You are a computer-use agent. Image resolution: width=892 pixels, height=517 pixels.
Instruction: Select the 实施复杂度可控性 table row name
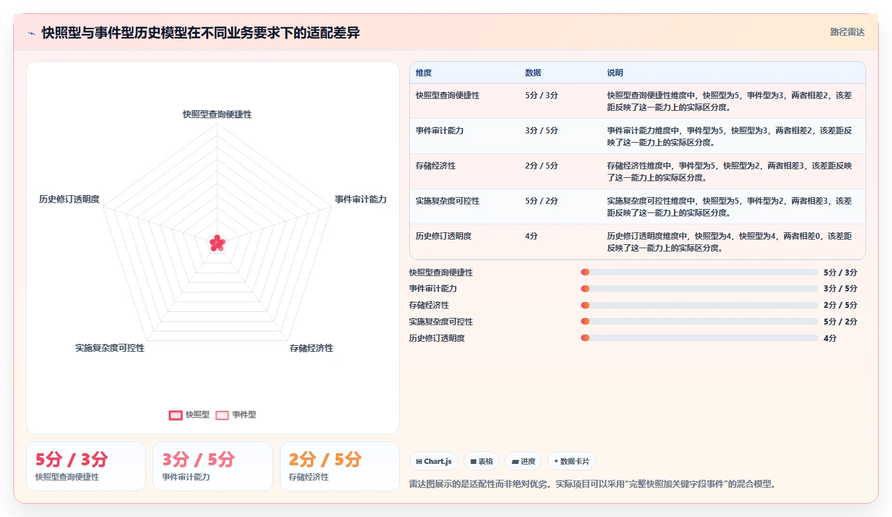[x=448, y=201]
